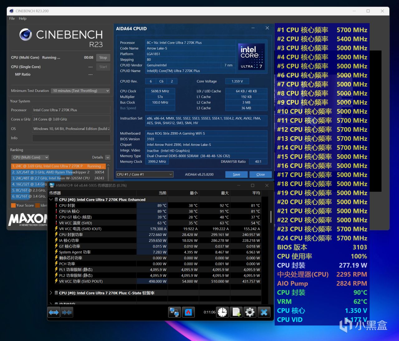Reset the HWiNFO clock timer icon

tap(223, 312)
